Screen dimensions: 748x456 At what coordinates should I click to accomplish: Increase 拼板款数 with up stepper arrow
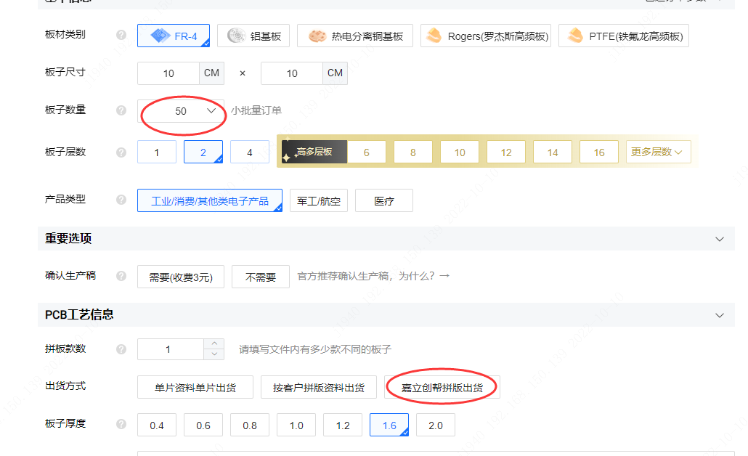[214, 343]
